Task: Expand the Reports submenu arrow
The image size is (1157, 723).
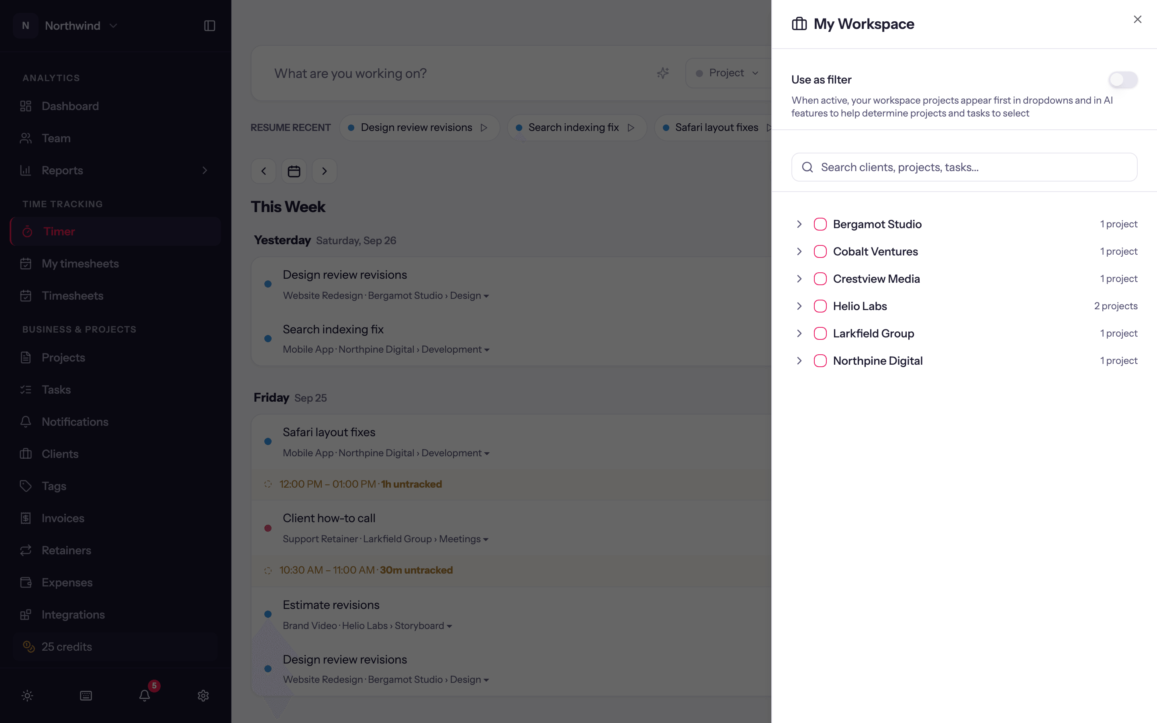Action: coord(204,170)
